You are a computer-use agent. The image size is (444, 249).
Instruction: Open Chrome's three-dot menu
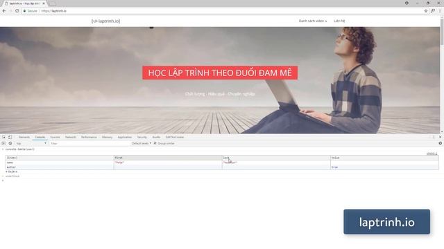(x=440, y=11)
